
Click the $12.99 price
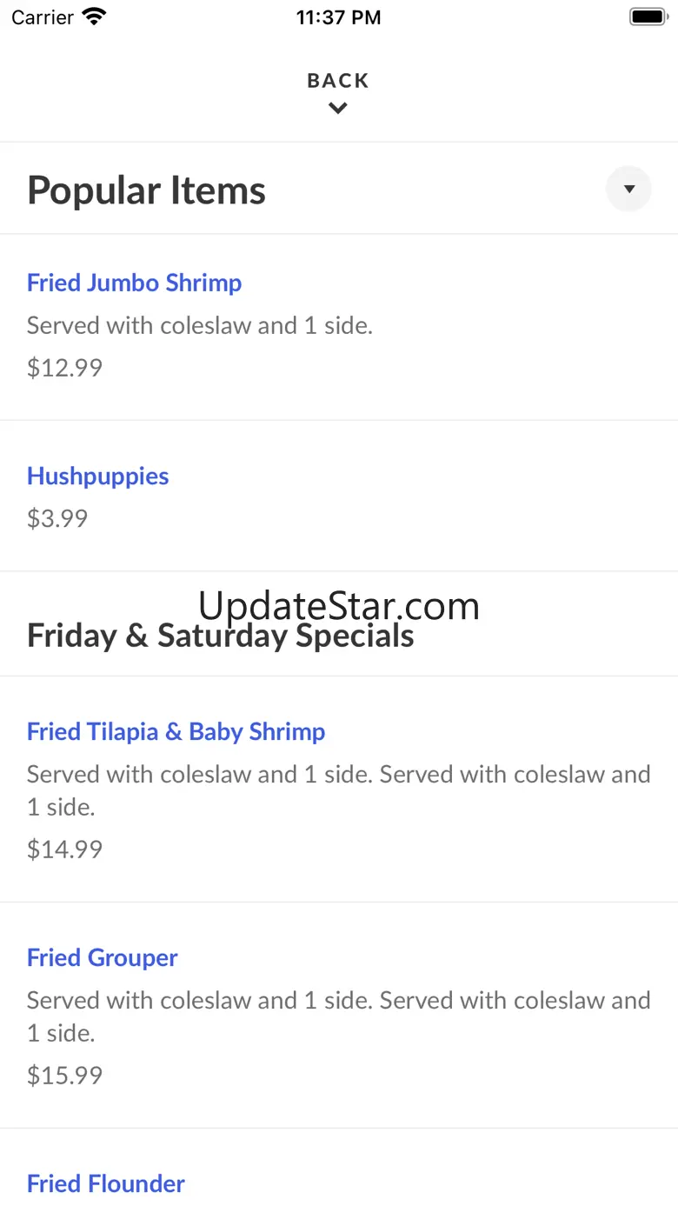[x=64, y=367]
